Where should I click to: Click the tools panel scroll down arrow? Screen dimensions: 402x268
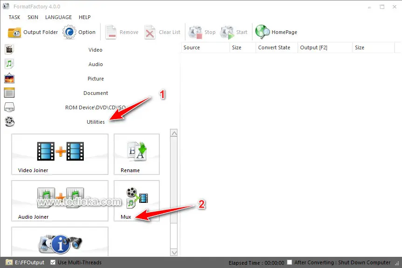point(174,252)
